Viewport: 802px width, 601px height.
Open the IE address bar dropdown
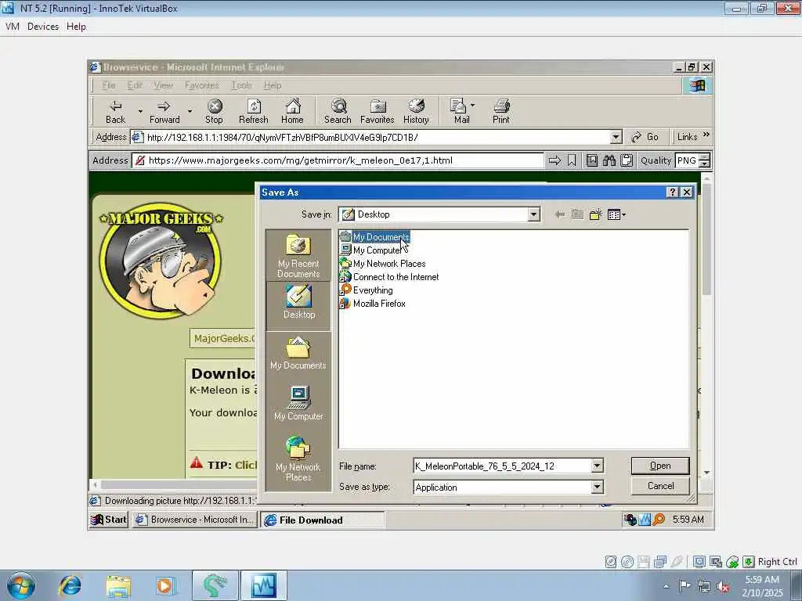point(616,137)
